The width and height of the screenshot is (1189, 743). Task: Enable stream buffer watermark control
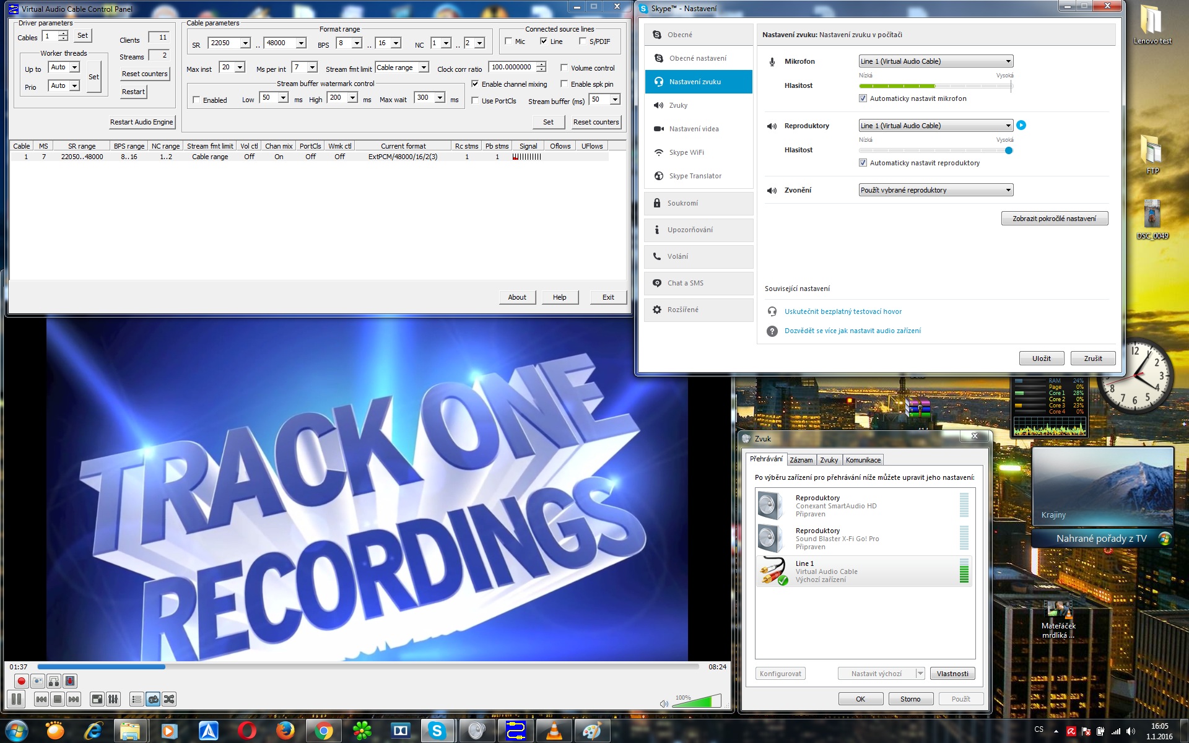tap(196, 100)
